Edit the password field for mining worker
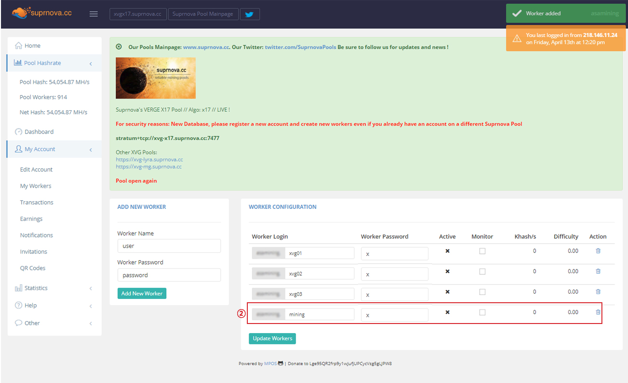The width and height of the screenshot is (628, 383). (x=395, y=315)
